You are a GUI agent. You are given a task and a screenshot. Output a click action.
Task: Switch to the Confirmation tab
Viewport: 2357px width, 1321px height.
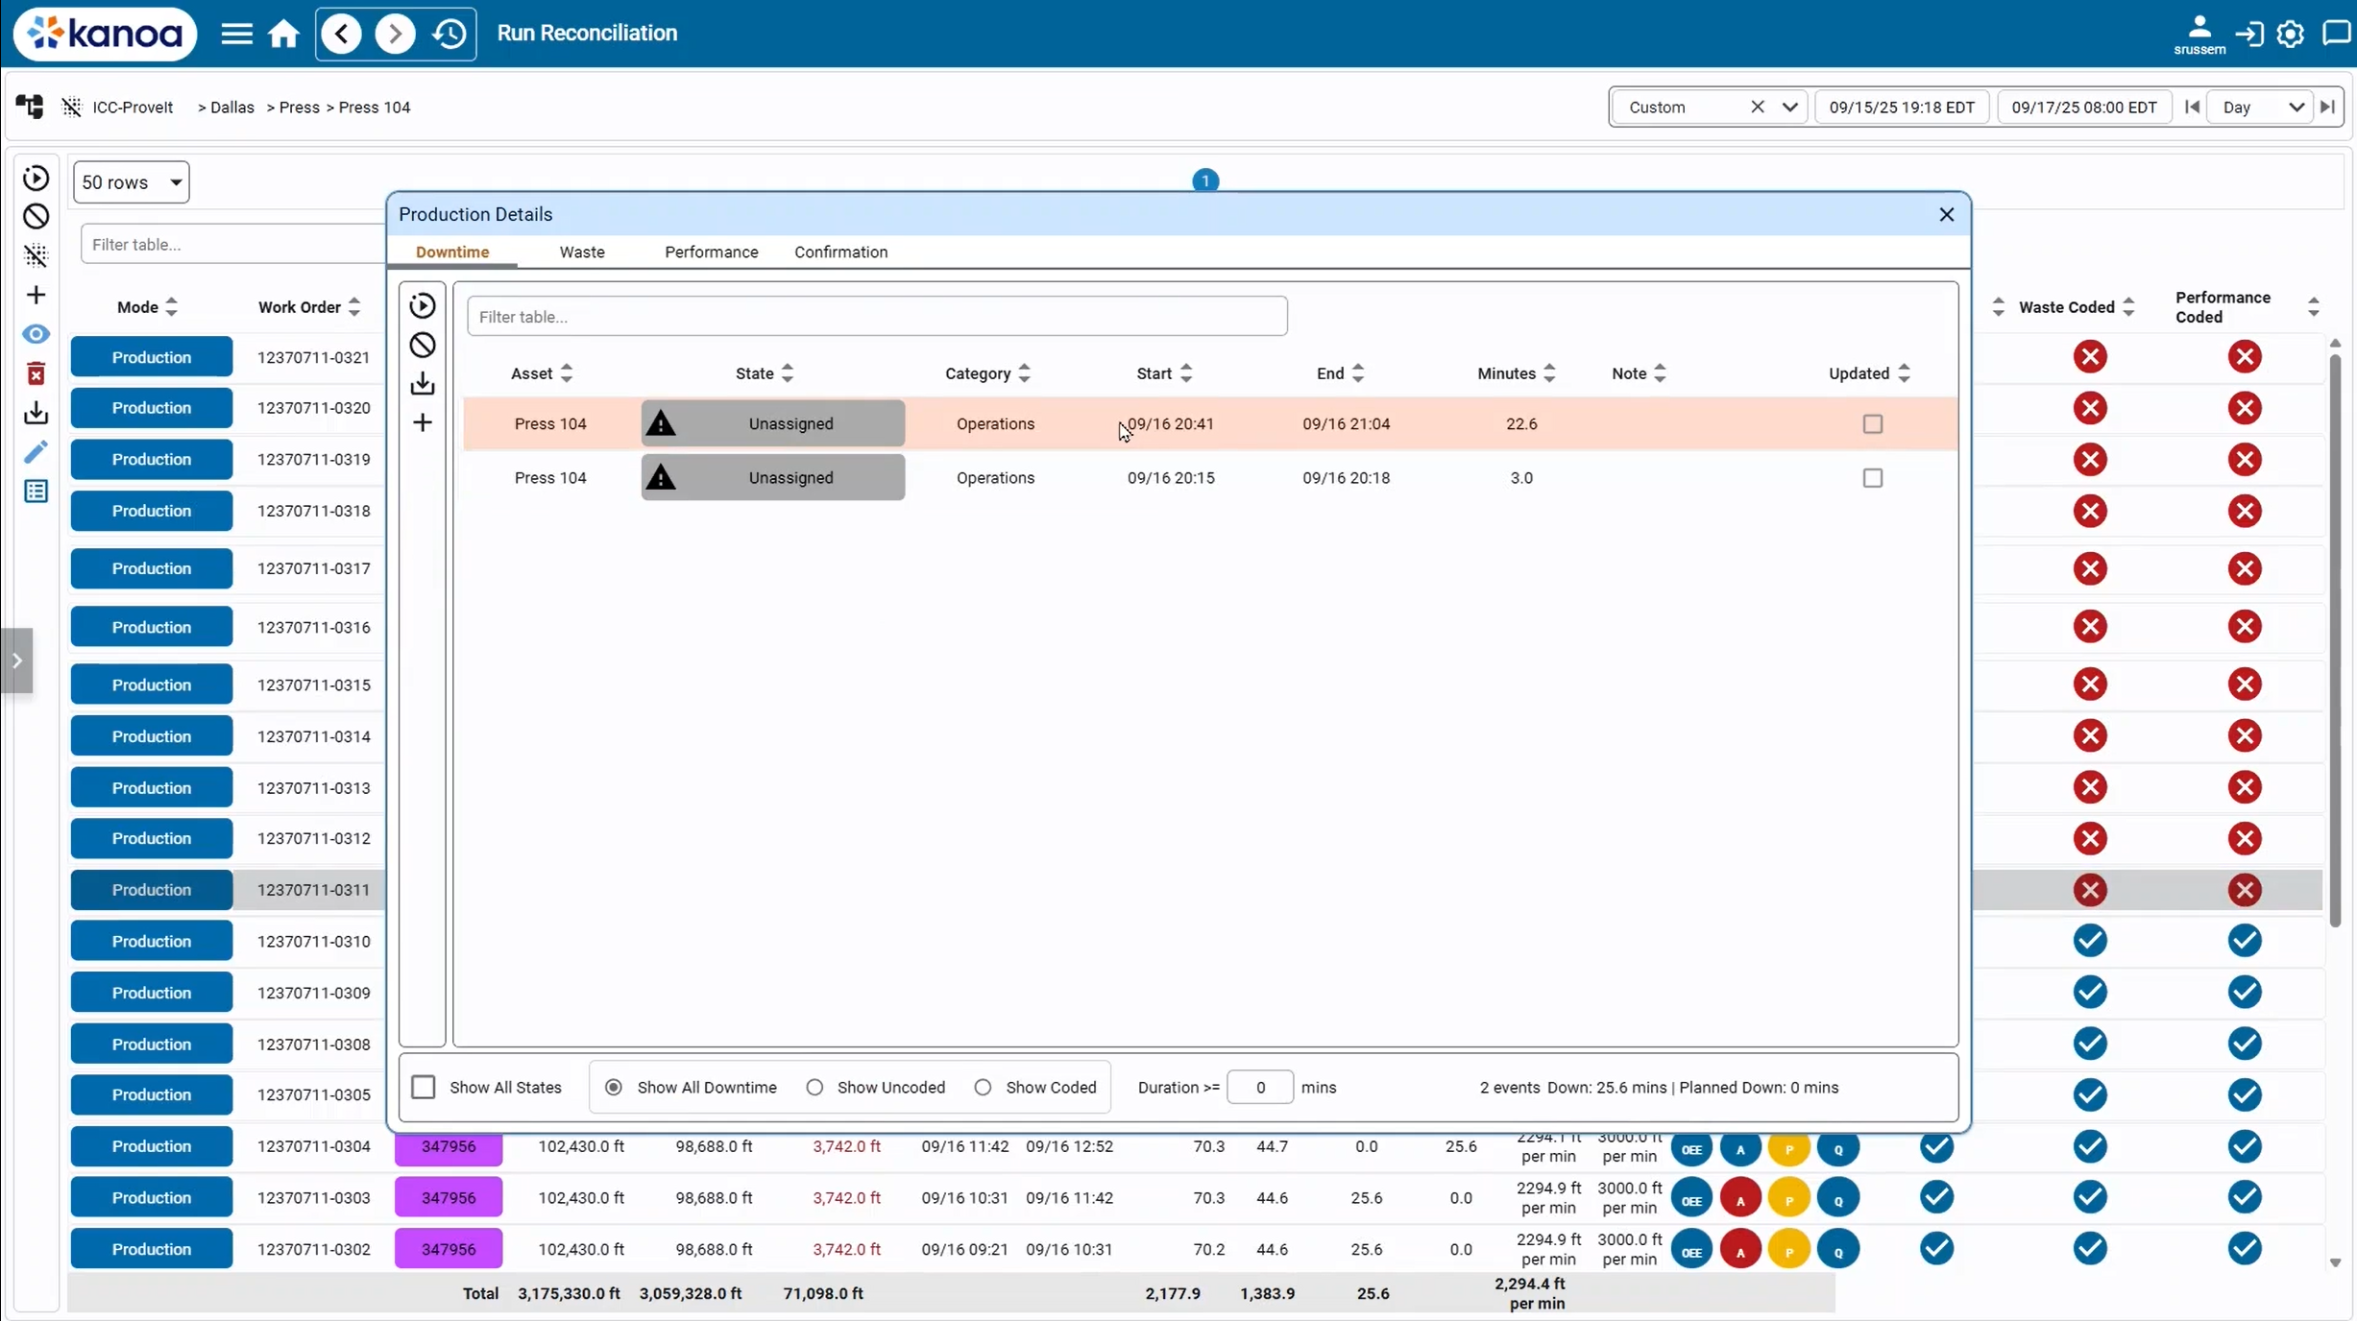pyautogui.click(x=840, y=252)
